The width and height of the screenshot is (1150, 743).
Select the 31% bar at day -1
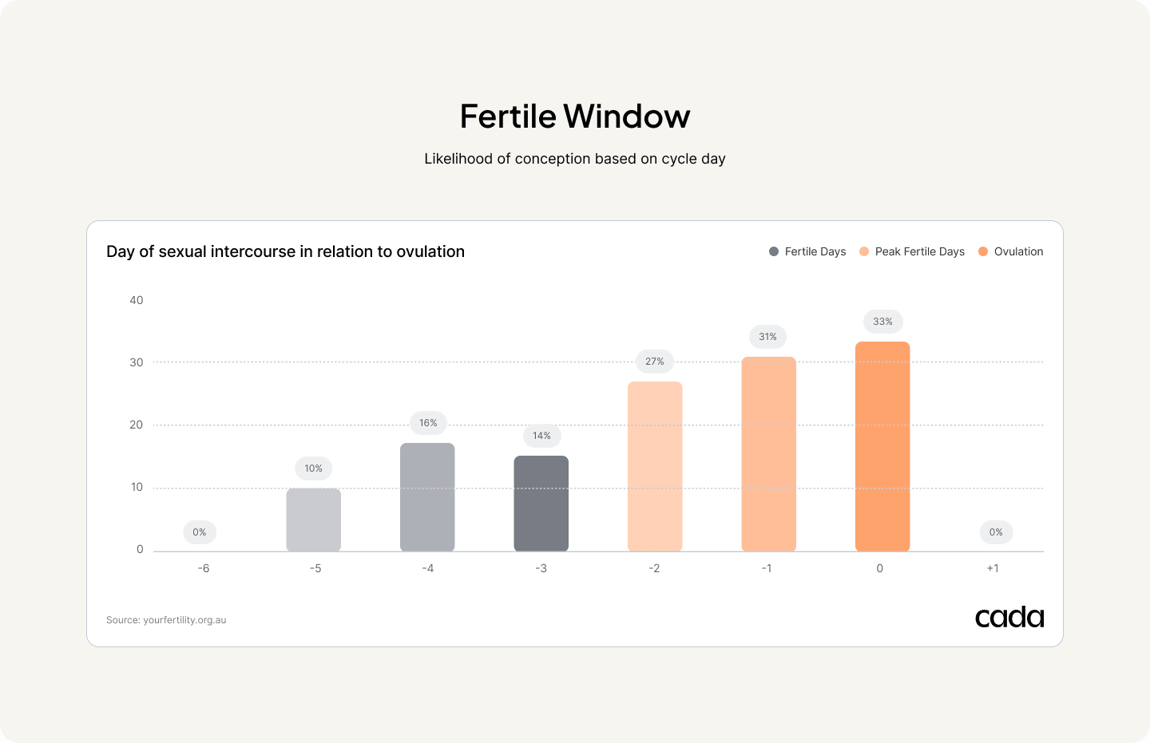tap(768, 454)
